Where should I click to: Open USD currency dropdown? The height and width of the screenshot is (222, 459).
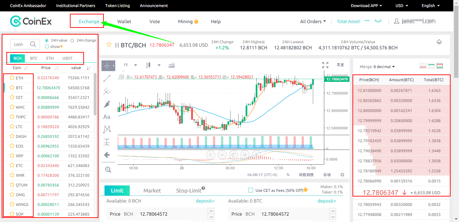point(402,6)
